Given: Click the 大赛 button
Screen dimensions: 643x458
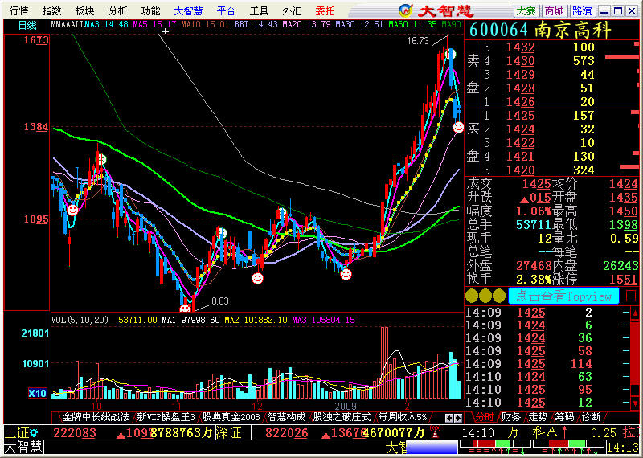Looking at the screenshot, I should pos(526,11).
